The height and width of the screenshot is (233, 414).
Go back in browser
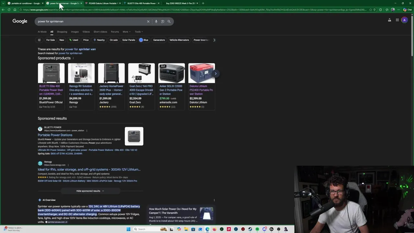pyautogui.click(x=3, y=10)
